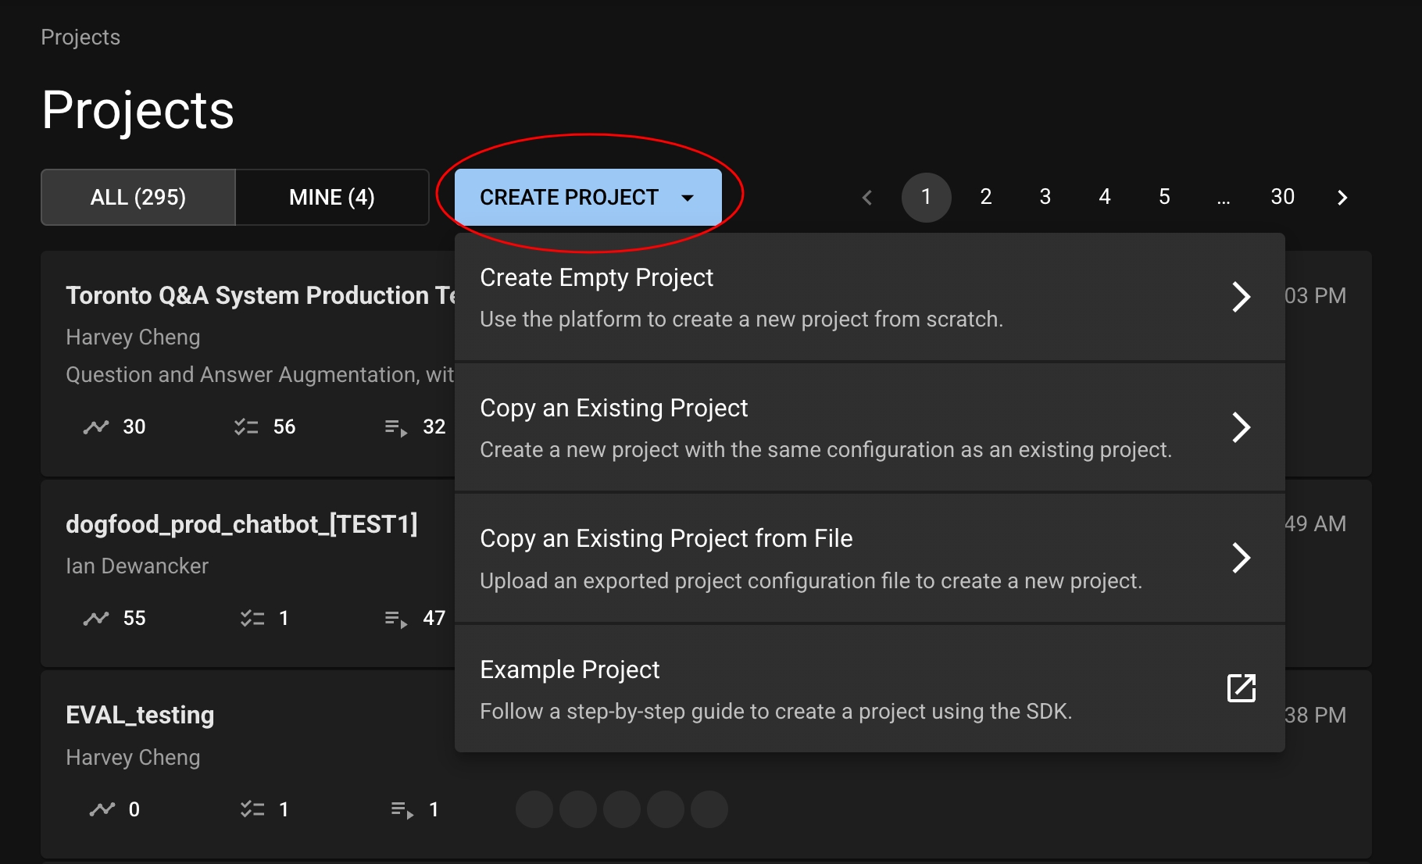Go to page 2 of projects
The width and height of the screenshot is (1422, 864).
[986, 198]
